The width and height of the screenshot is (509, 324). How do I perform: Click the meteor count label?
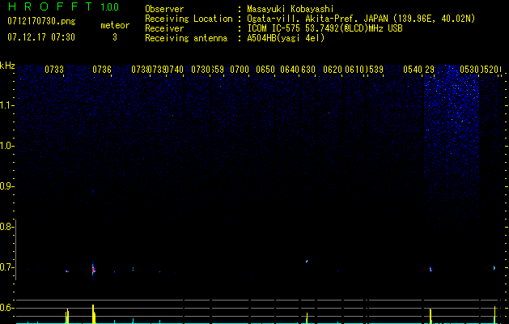click(115, 25)
